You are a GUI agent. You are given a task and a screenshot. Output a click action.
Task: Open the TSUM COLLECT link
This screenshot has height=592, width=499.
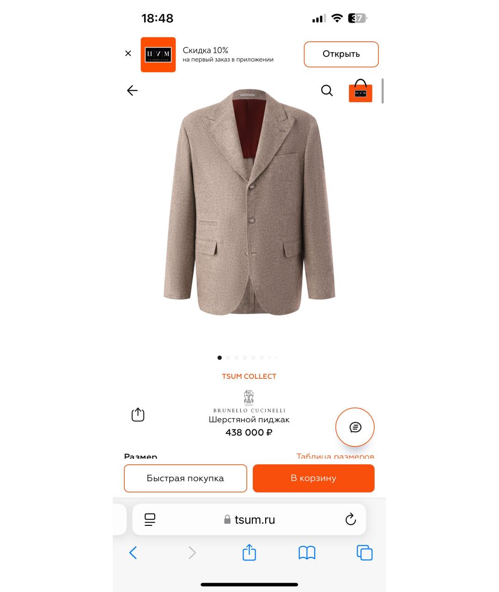point(249,376)
